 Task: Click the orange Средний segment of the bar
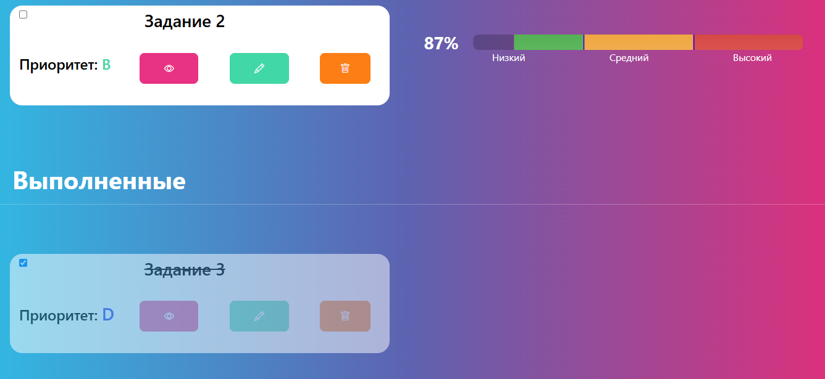click(639, 42)
